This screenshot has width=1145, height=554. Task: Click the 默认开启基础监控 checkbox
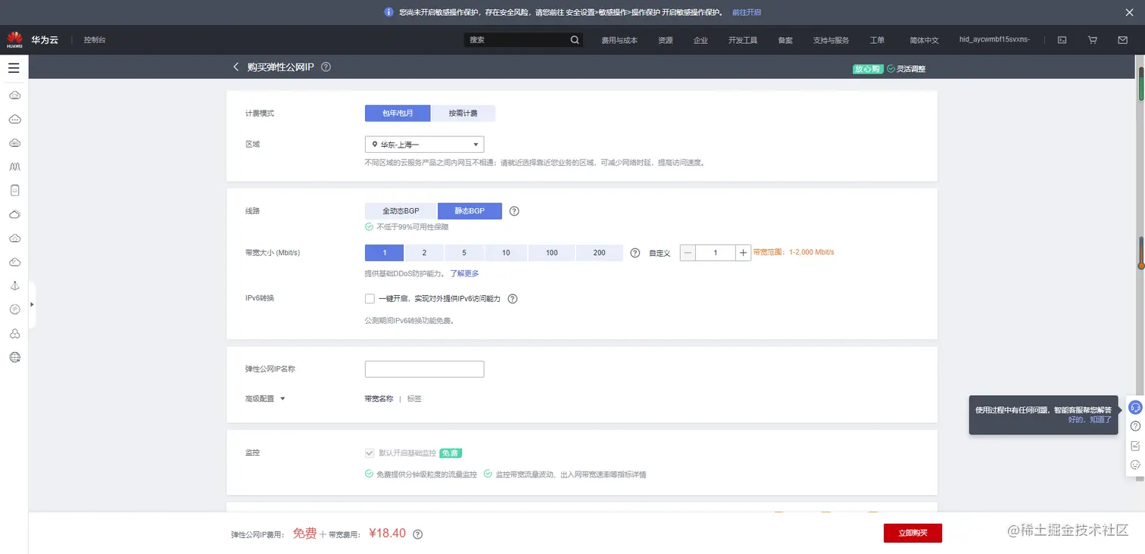[370, 453]
